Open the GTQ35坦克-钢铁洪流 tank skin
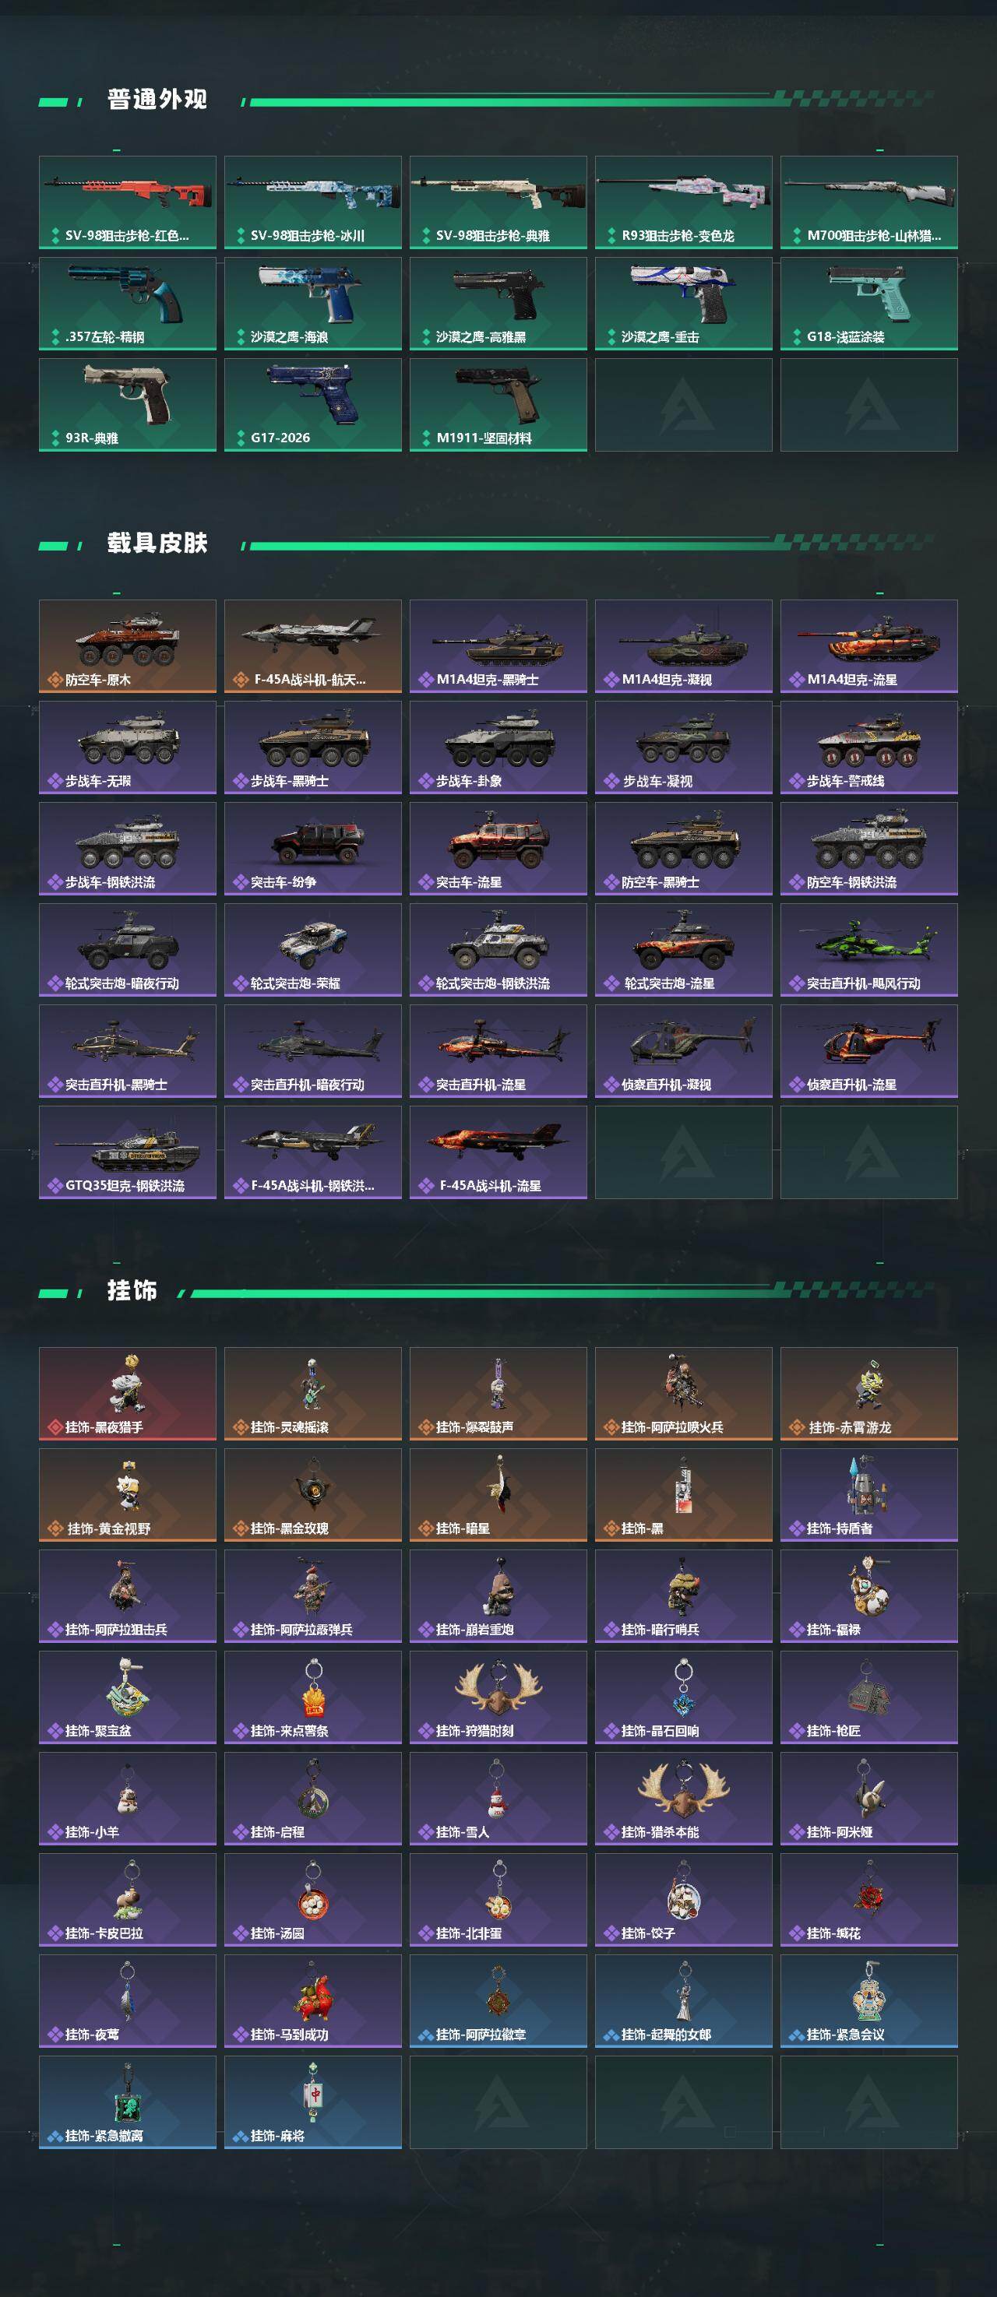 tap(128, 1152)
